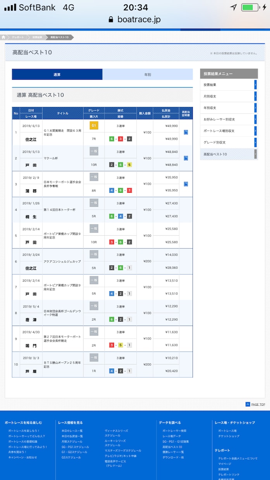Tap the signal strength bars icon
Viewport: 270px width, 480px height.
pos(10,7)
